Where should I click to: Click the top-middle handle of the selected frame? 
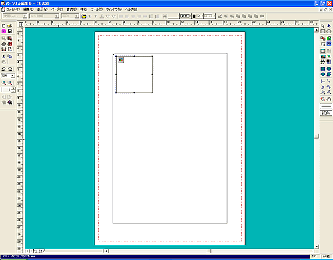[x=134, y=57]
